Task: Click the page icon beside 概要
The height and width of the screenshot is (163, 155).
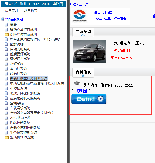Action: tap(6, 25)
